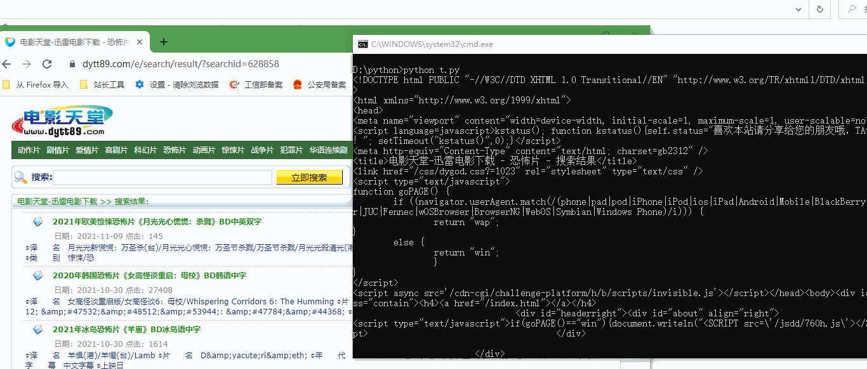Follow the 电影天堂-迅雷电影下载 breadcrumb link
This screenshot has height=369, width=867.
point(57,202)
